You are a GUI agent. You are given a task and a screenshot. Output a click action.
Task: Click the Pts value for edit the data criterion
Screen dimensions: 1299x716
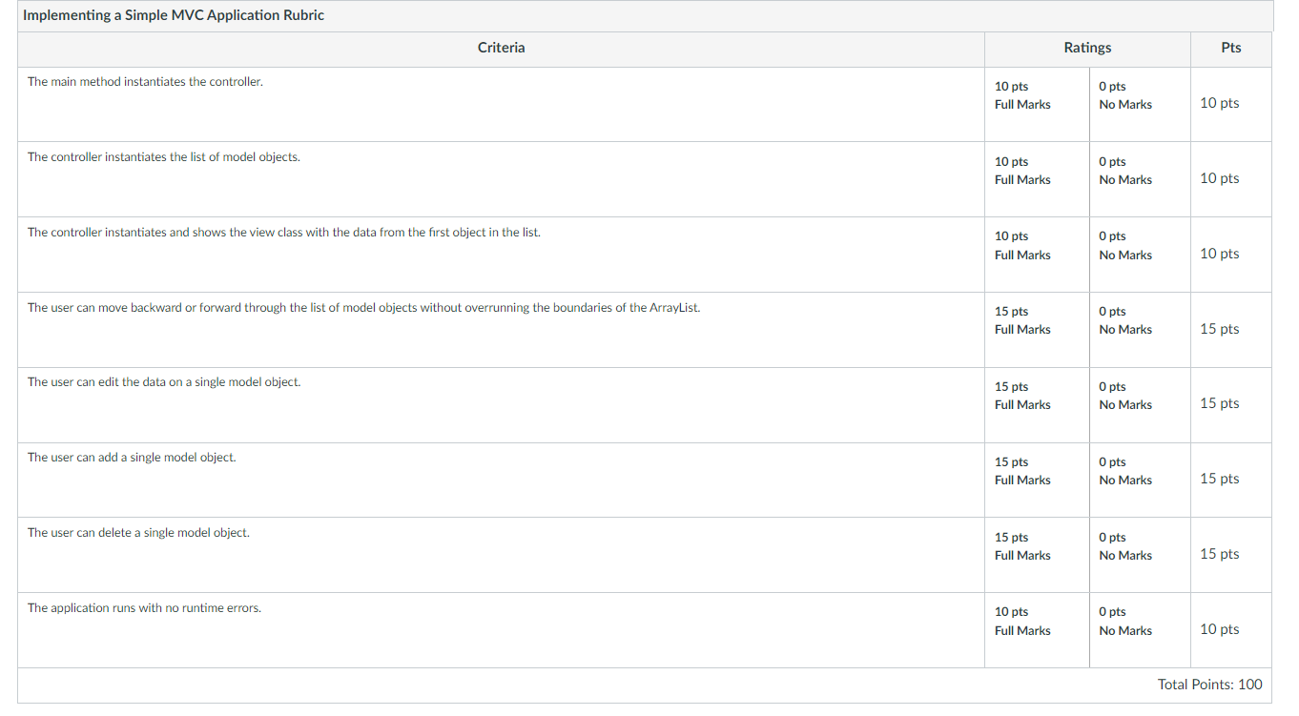point(1220,403)
